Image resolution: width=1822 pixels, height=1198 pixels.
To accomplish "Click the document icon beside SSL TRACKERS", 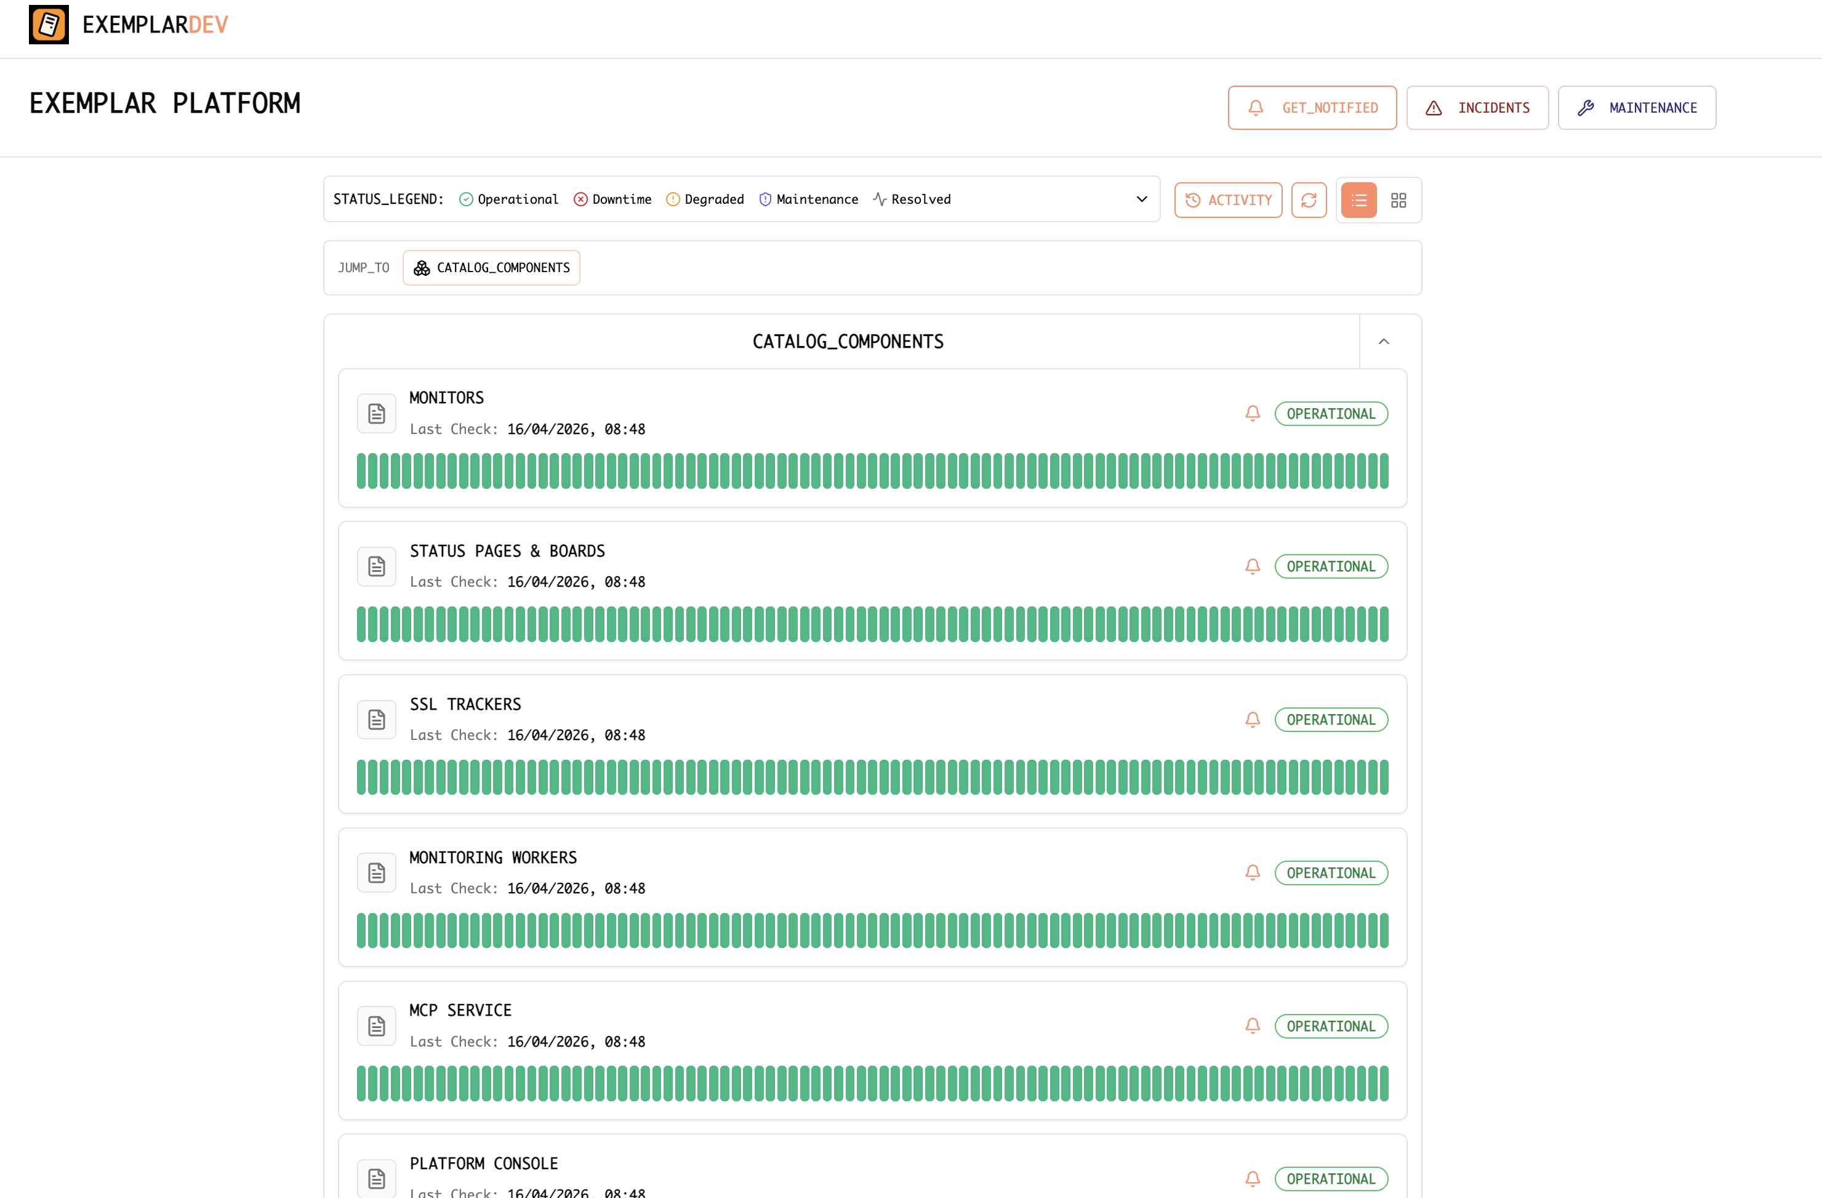I will click(x=376, y=719).
